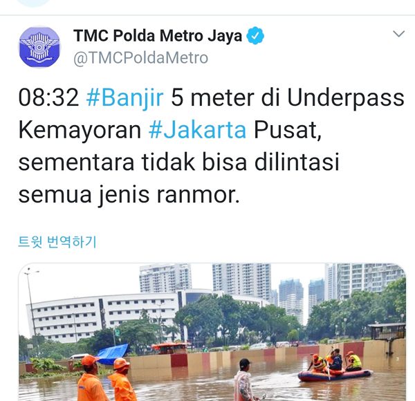Viewport: 415px width, 401px height.
Task: Open the flooded underpass photo
Action: (212, 332)
